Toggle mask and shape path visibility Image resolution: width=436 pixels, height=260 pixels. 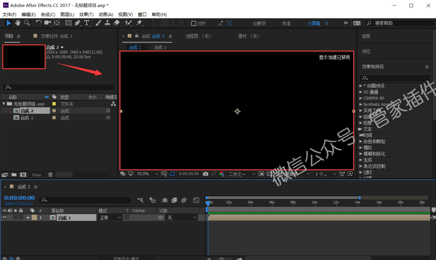[172, 174]
